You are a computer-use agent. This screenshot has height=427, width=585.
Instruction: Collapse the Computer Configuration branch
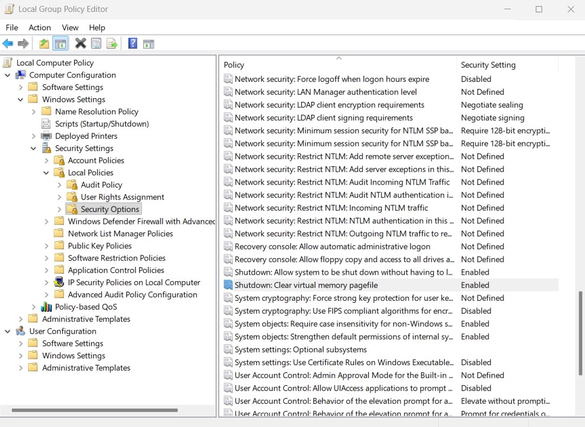[7, 75]
